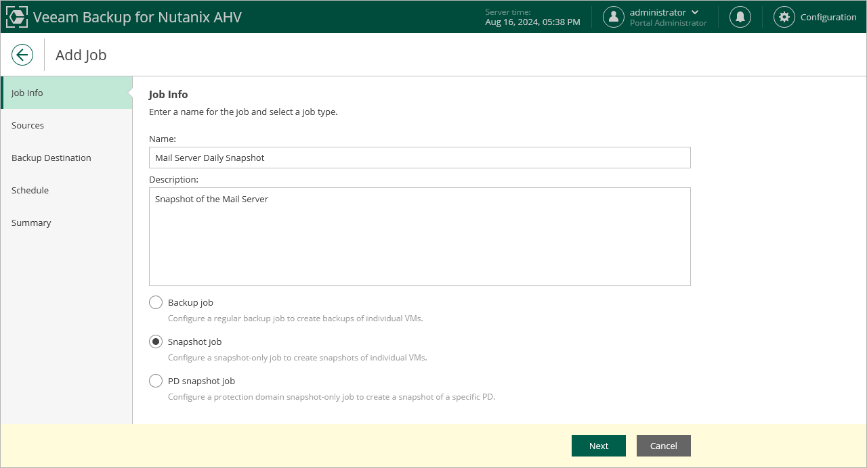
Task: Click the 'Portal Administrator' role text
Action: (x=669, y=23)
